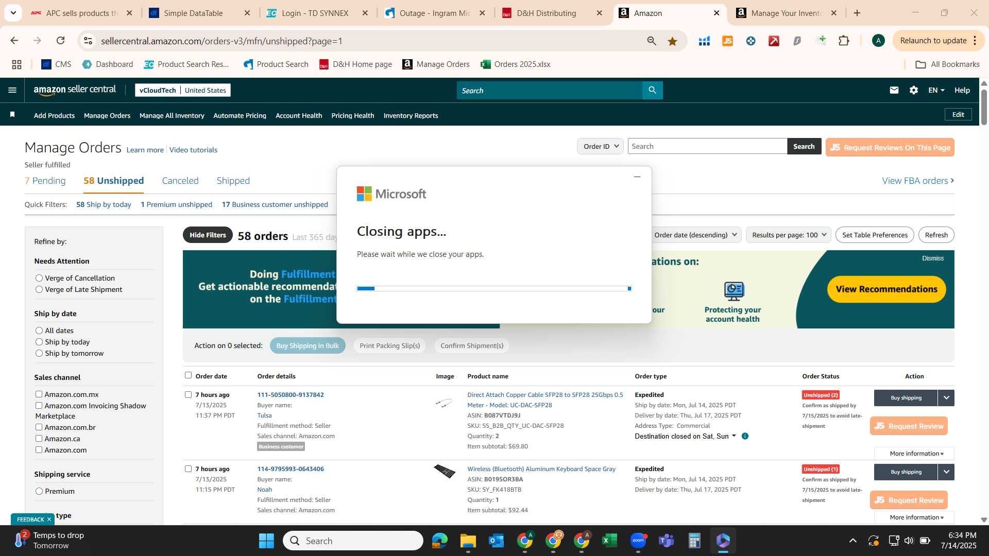Expand Buy shipping options arrow for order 114-9795993-0643406
The height and width of the screenshot is (556, 989).
[946, 472]
